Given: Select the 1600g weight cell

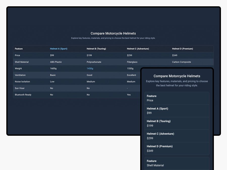Looking at the screenshot, I should click(x=53, y=69).
